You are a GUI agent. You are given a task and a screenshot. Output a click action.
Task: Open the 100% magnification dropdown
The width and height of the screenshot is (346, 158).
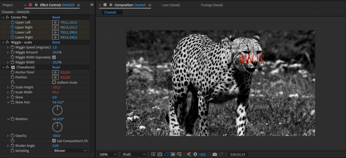coord(107,154)
